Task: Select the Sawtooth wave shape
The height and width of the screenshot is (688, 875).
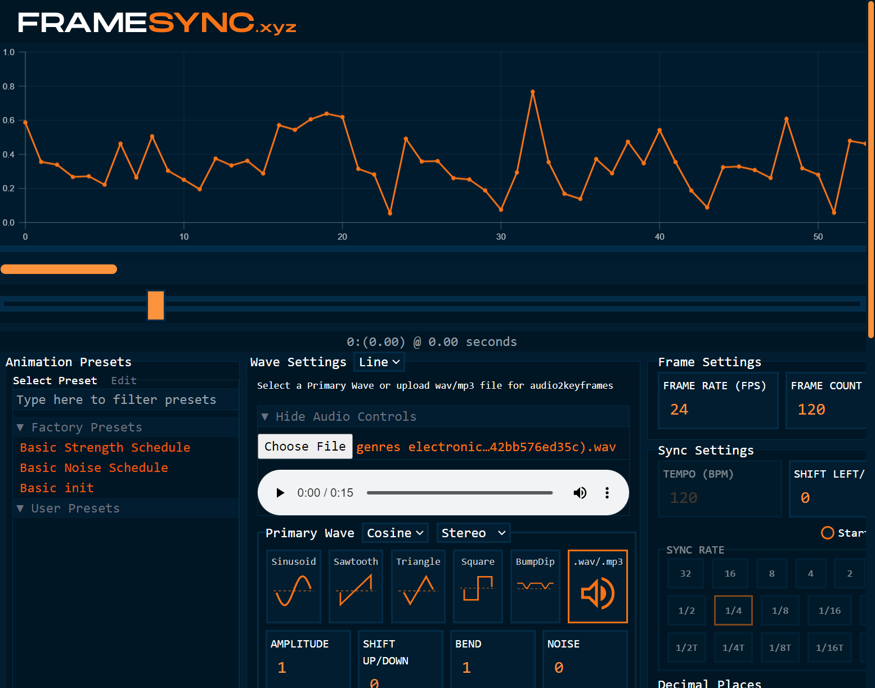Action: click(x=356, y=586)
